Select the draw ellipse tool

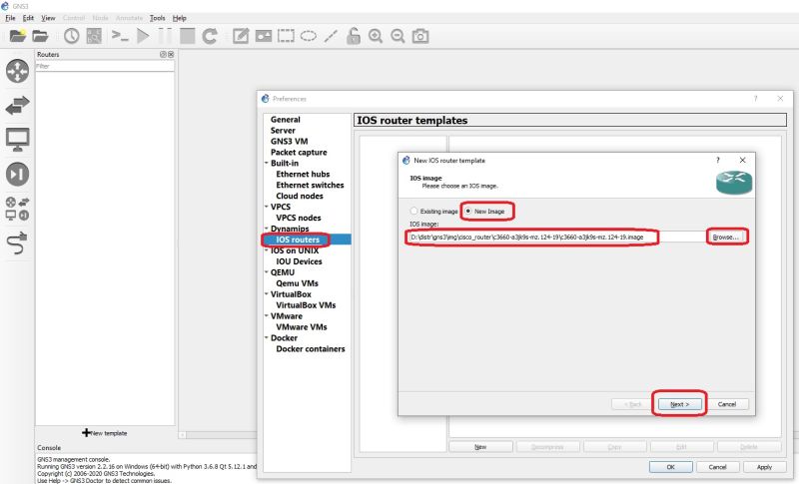click(x=309, y=36)
